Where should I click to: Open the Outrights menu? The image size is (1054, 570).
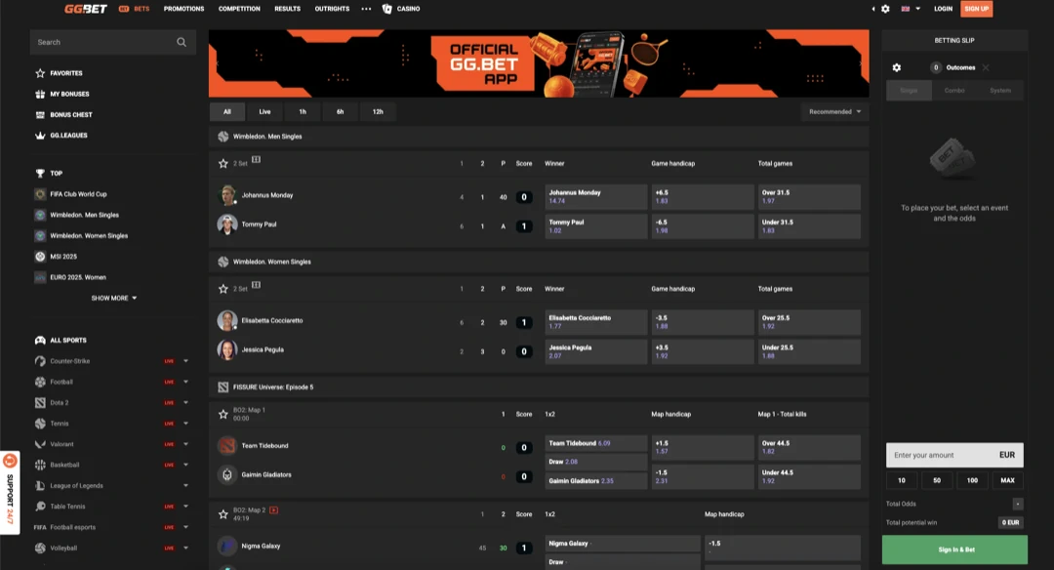[332, 9]
